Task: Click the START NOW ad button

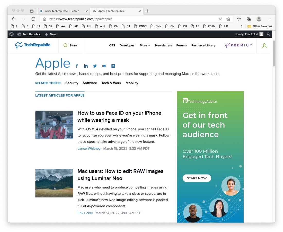Action: 197,178
